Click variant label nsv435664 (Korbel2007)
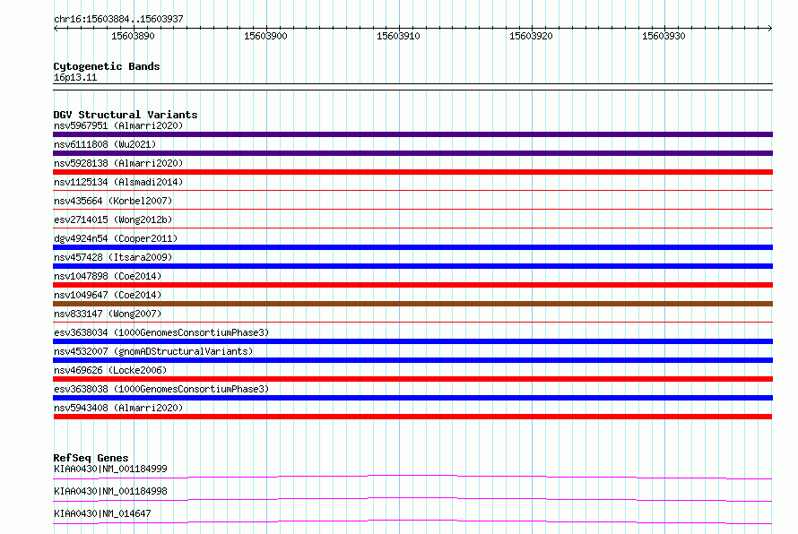 pos(113,201)
